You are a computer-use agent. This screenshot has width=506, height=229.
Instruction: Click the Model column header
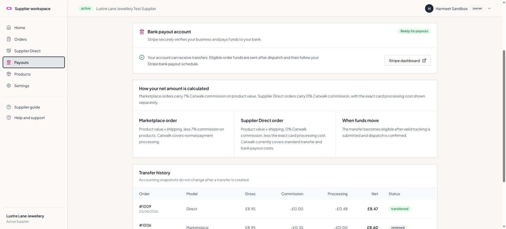(192, 194)
